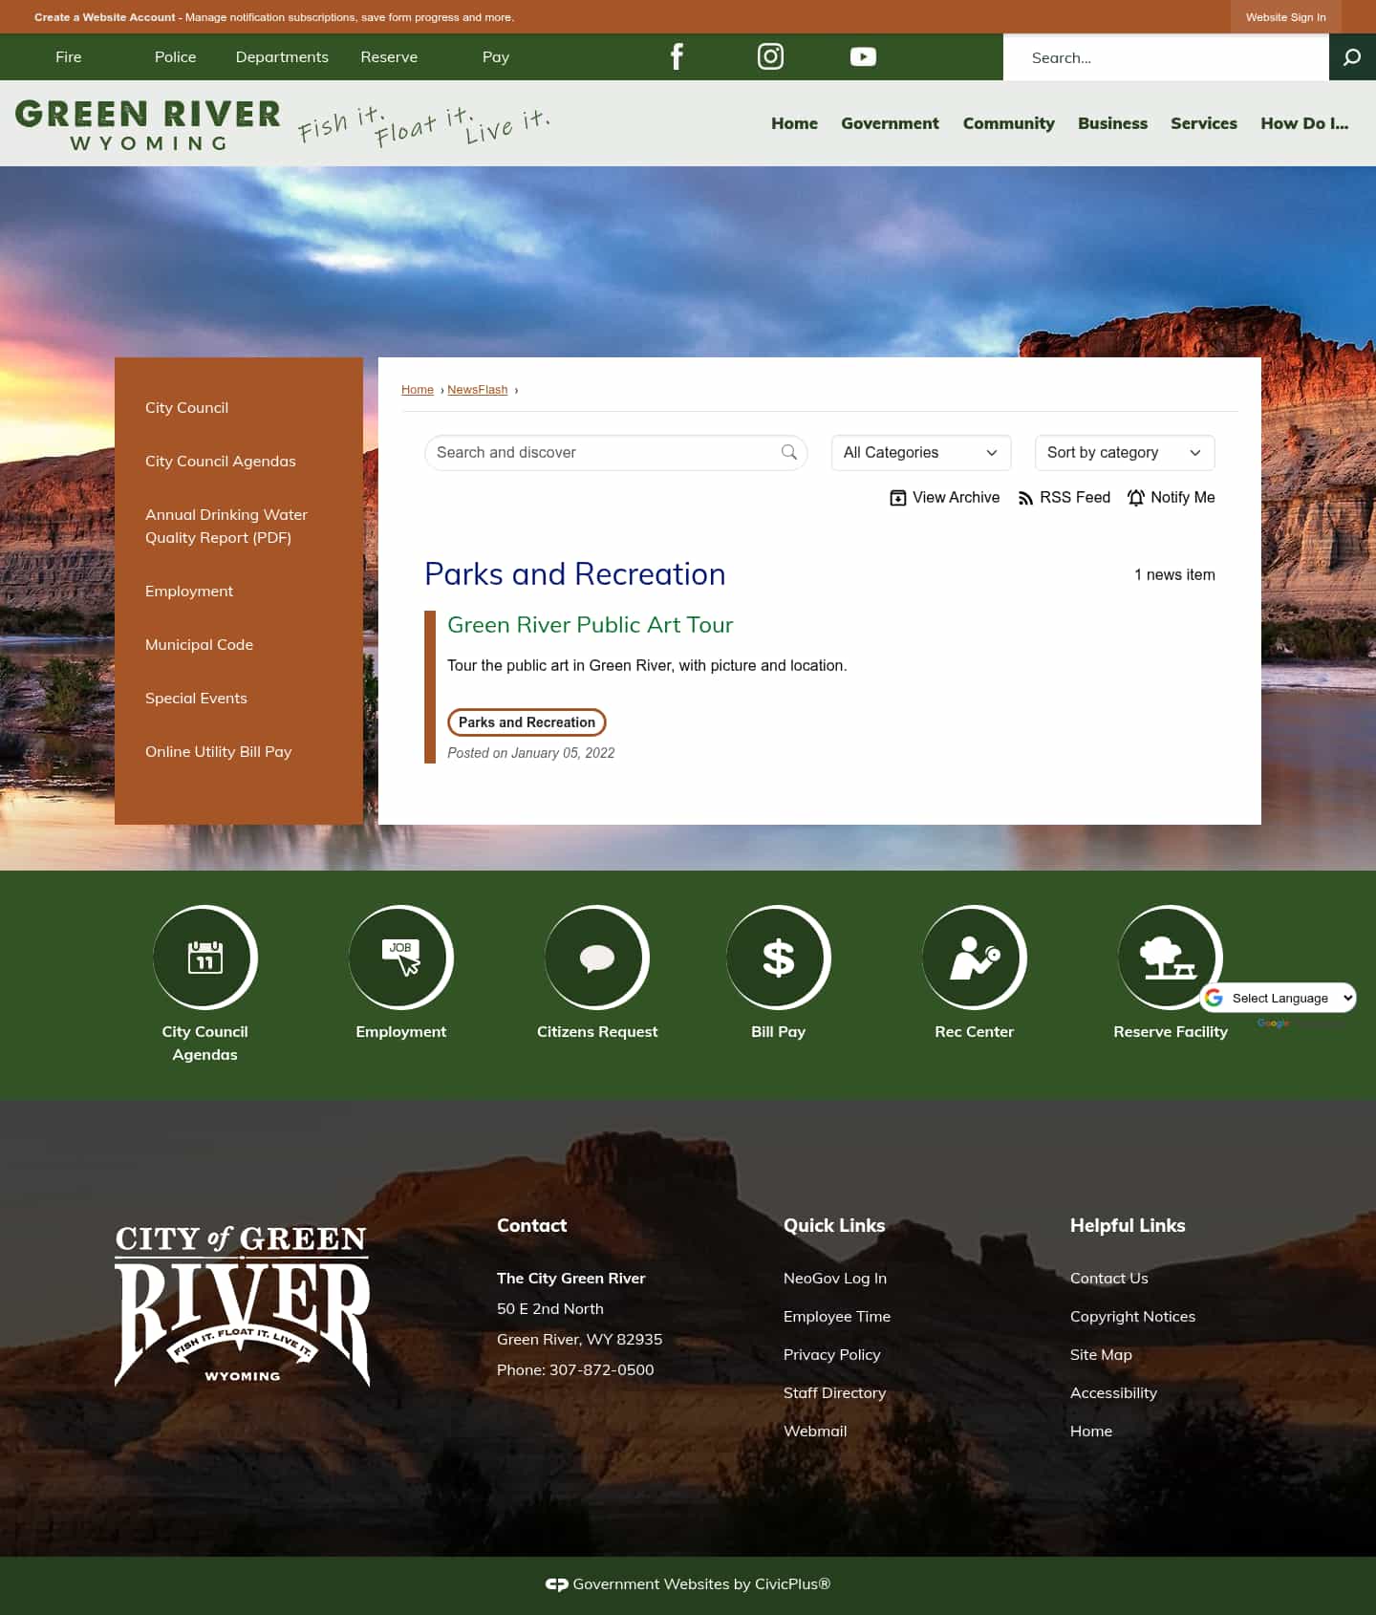Click the Departments link in top bar

pos(282,57)
